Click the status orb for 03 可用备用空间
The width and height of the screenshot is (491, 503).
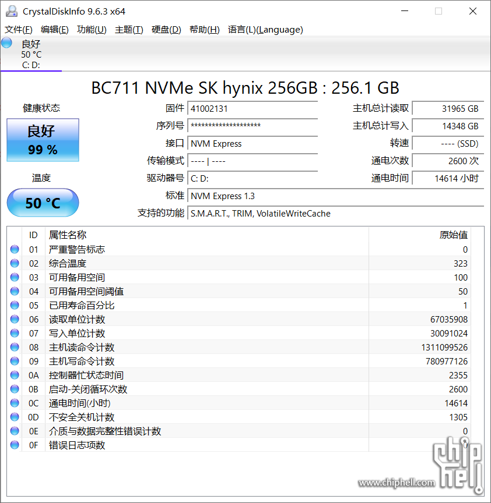coord(15,277)
